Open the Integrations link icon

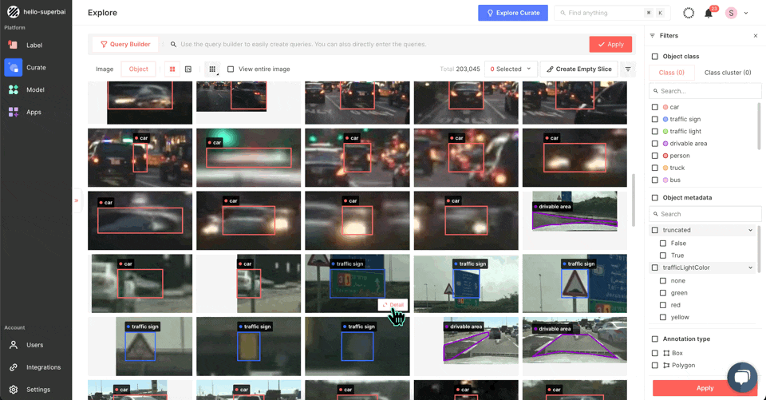(14, 367)
